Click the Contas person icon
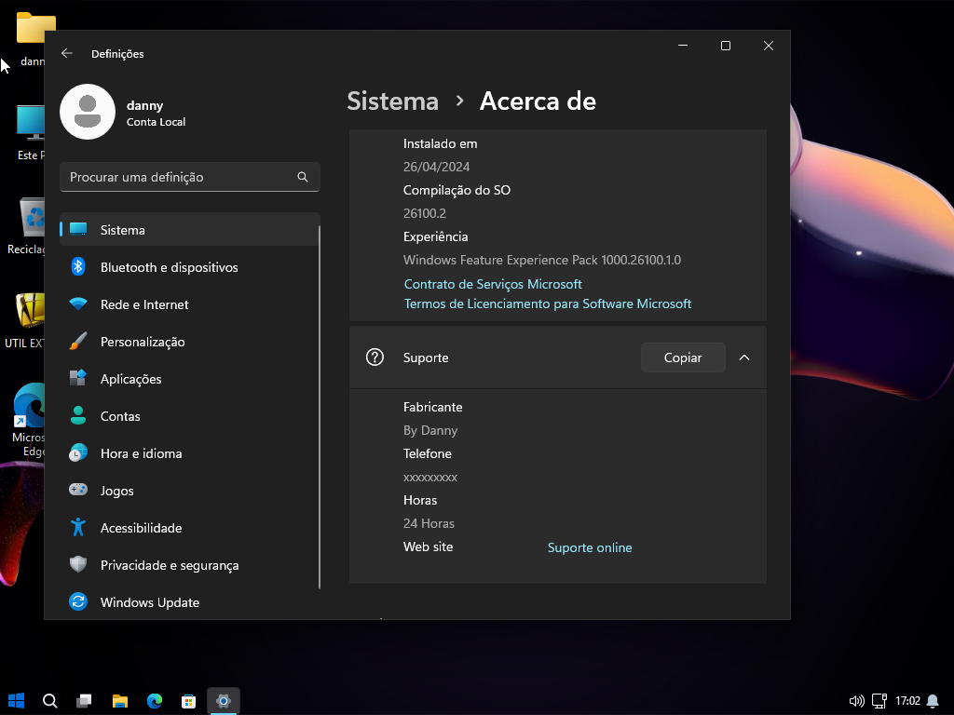 click(x=78, y=415)
